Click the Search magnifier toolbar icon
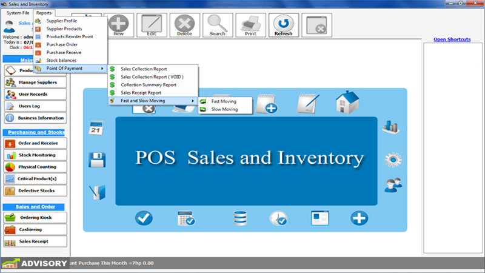This screenshot has height=273, width=485. tap(217, 26)
